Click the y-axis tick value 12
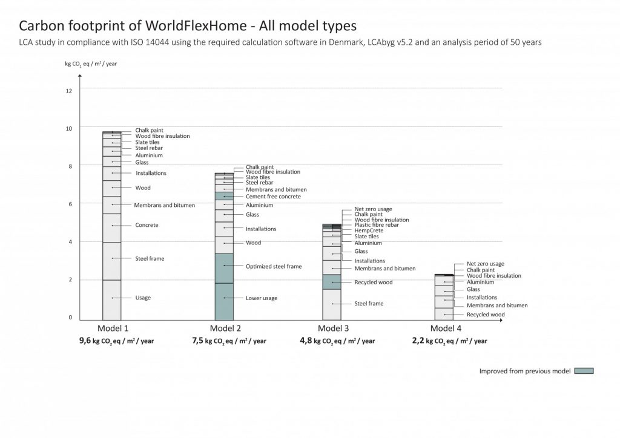The height and width of the screenshot is (438, 620). pos(69,91)
